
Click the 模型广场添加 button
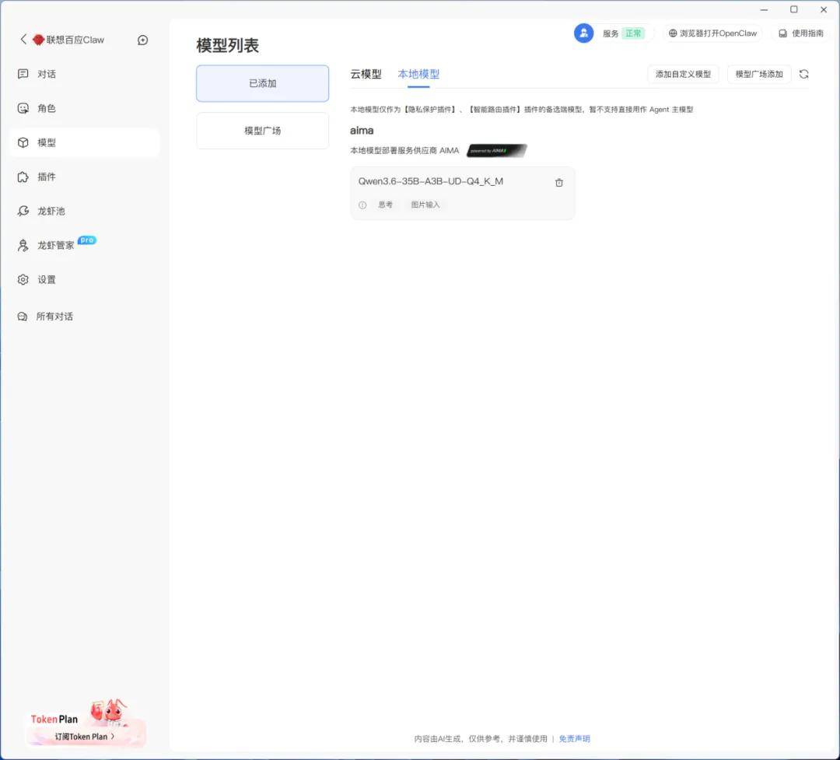click(x=759, y=74)
